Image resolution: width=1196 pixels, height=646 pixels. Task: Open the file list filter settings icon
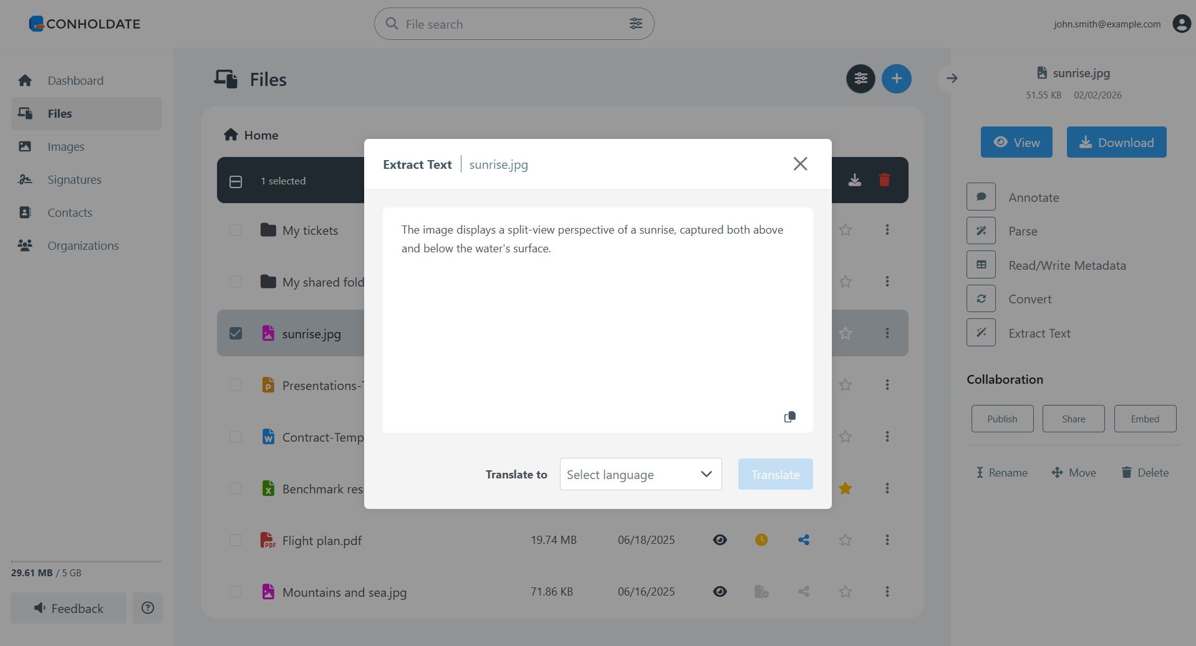click(861, 78)
